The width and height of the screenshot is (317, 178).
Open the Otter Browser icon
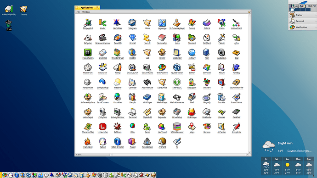coord(118,141)
